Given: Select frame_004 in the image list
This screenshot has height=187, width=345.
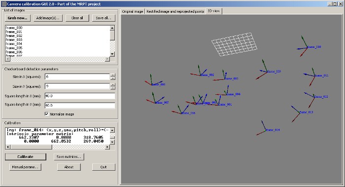Looking at the screenshot, I should (x=14, y=44).
